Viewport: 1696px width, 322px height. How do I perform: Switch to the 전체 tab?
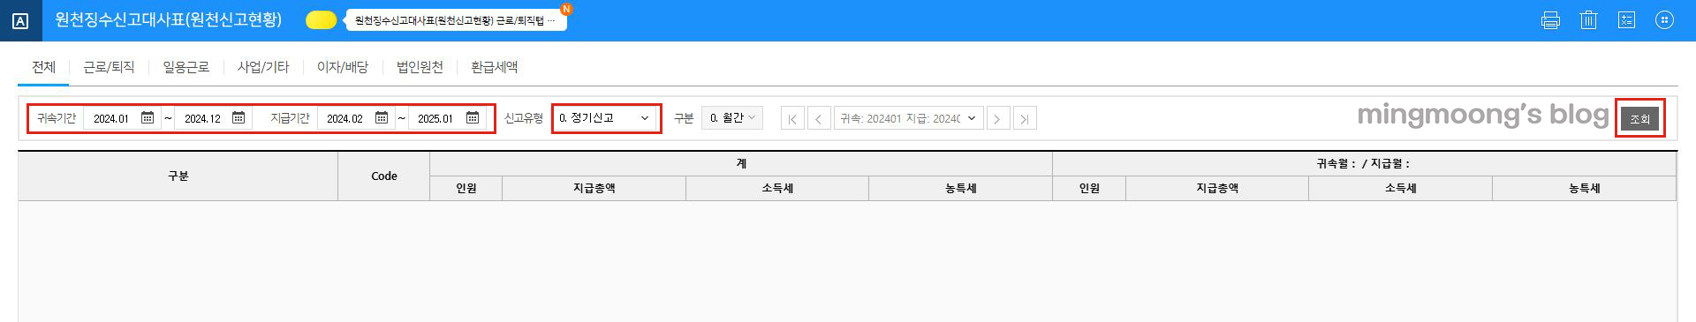click(x=43, y=67)
